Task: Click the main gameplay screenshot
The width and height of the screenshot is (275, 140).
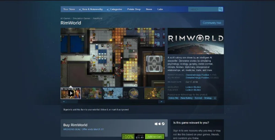Action: tap(113, 57)
